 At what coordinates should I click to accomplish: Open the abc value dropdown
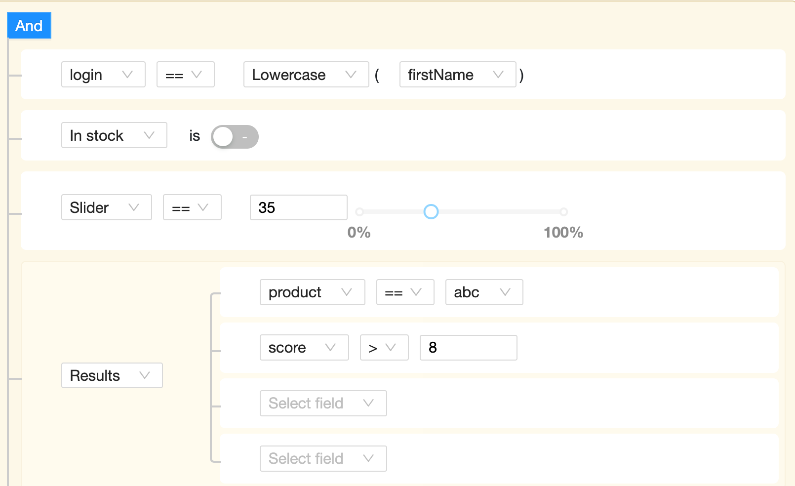tap(483, 292)
